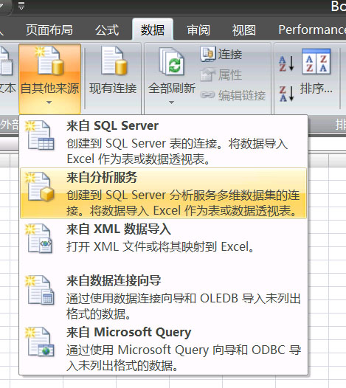The width and height of the screenshot is (346, 388).
Task: Click description 打开 XML 文件或将其映射到 Excel
Action: click(x=160, y=246)
